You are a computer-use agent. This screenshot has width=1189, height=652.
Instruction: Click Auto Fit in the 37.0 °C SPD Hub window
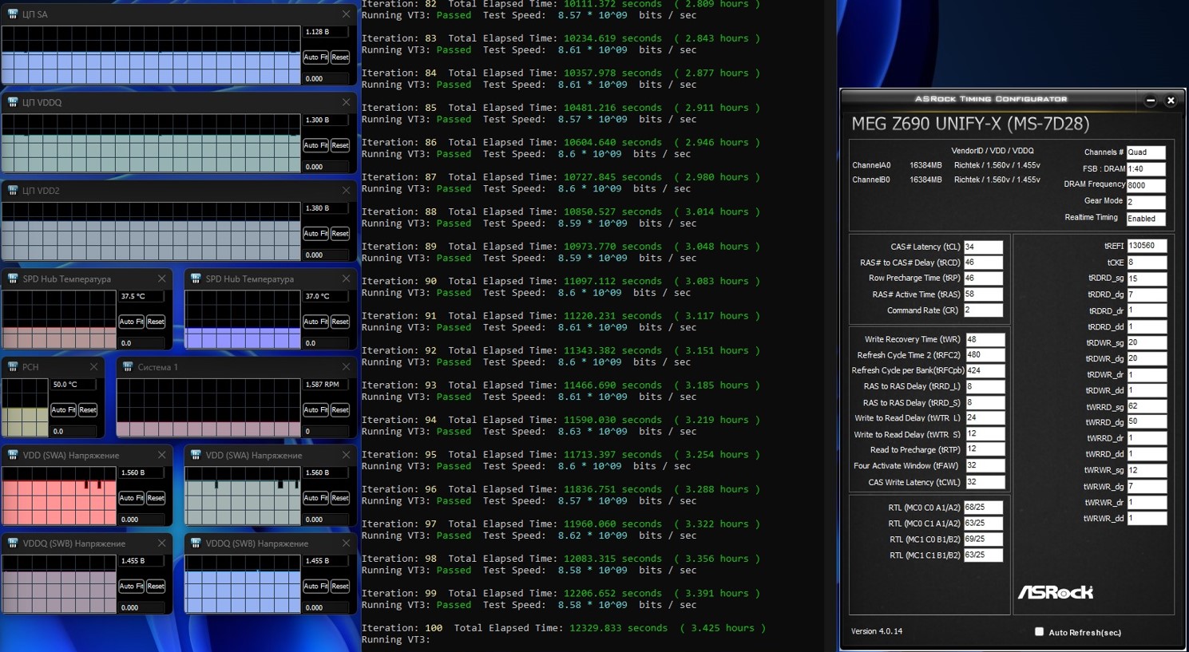315,322
